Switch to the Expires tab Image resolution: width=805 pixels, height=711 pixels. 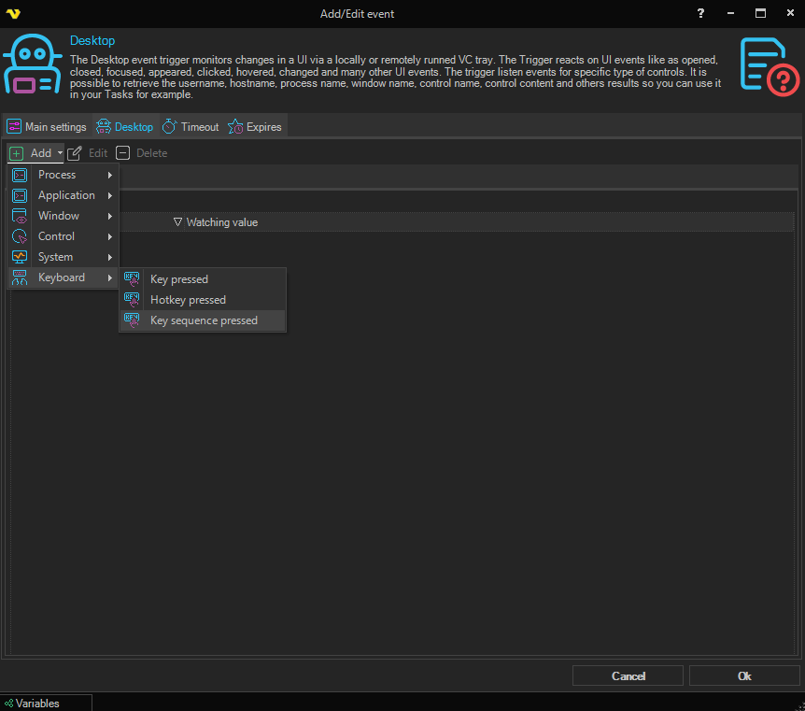pyautogui.click(x=254, y=127)
